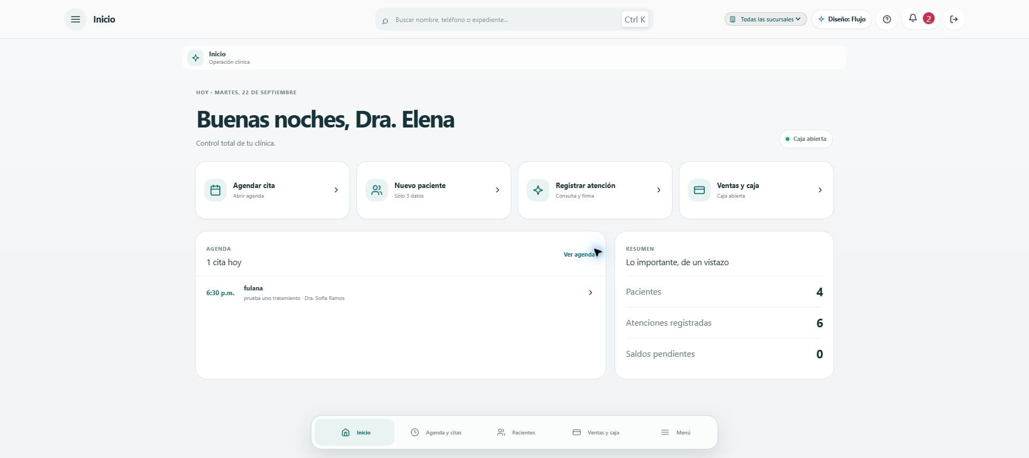This screenshot has width=1029, height=458.
Task: Click the Caja abierta status pill
Action: [x=806, y=139]
